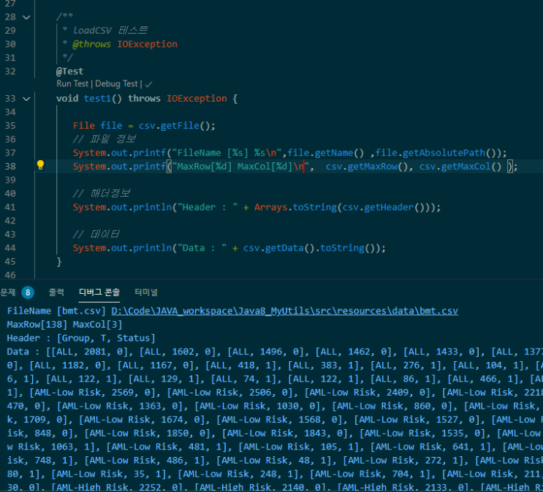The height and width of the screenshot is (492, 543).
Task: Click getHeader on line 41
Action: click(389, 207)
